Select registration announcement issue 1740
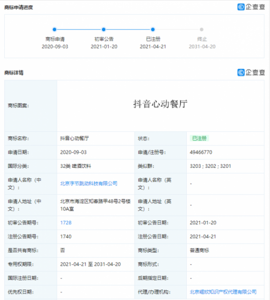The height and width of the screenshot is (300, 270). (x=66, y=236)
